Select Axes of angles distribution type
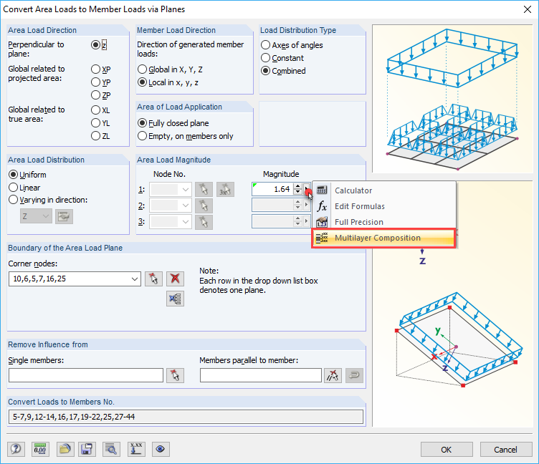 265,45
